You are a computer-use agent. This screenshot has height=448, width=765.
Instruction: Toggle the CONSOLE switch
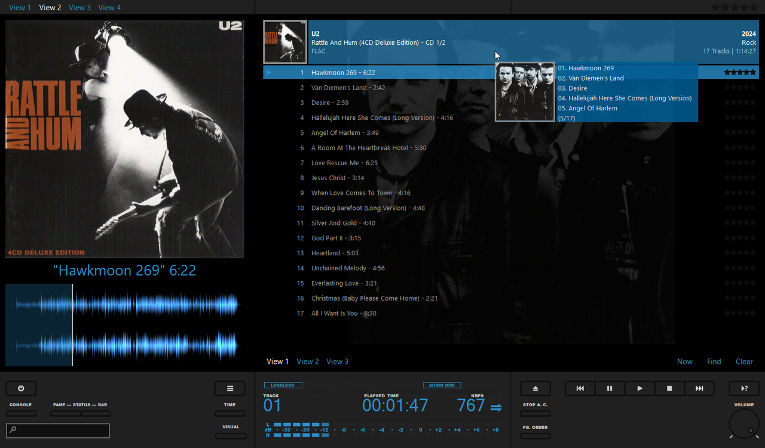21,413
